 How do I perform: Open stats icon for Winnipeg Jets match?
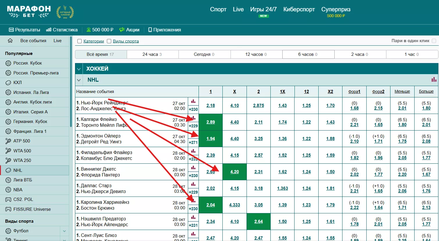(x=193, y=168)
